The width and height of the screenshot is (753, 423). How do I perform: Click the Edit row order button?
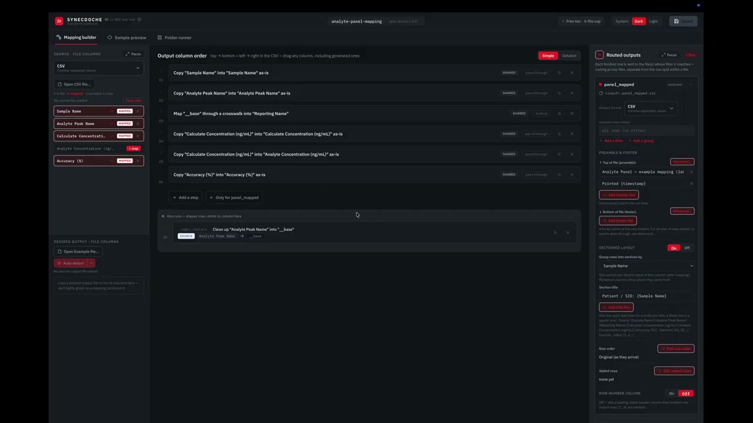pos(676,348)
